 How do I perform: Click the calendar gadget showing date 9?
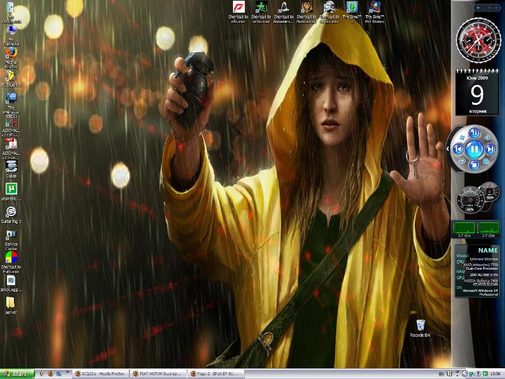[477, 88]
